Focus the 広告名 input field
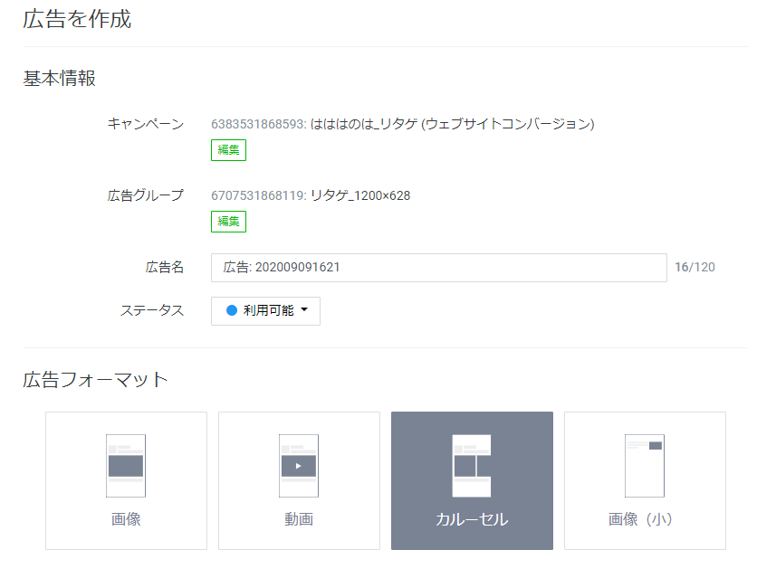 point(439,268)
